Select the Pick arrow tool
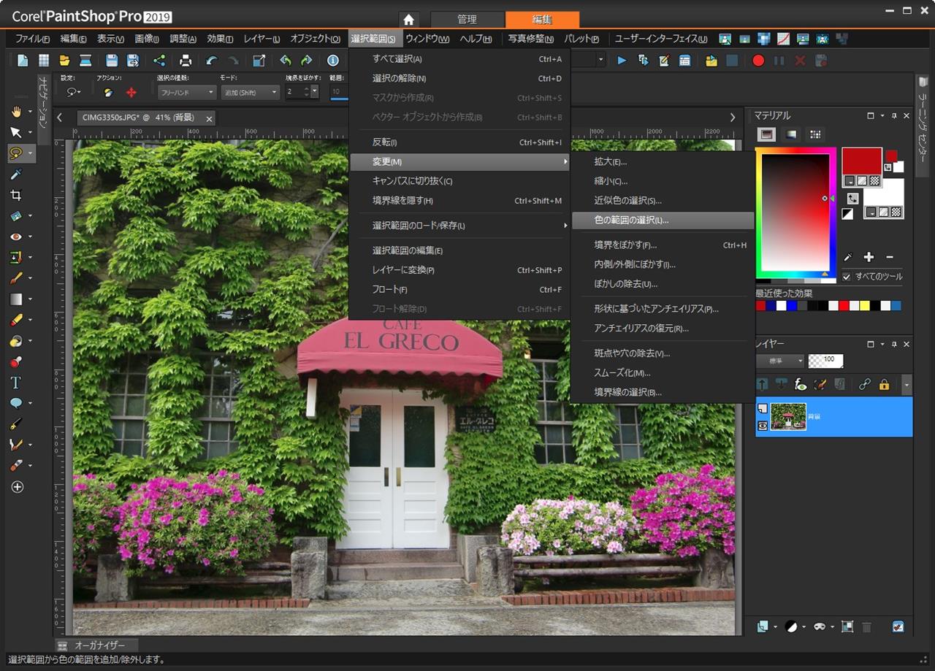This screenshot has height=671, width=935. tap(15, 132)
